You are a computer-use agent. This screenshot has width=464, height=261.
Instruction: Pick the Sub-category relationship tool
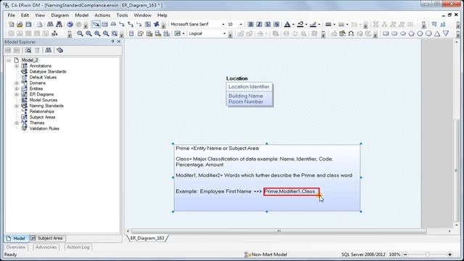point(113,24)
